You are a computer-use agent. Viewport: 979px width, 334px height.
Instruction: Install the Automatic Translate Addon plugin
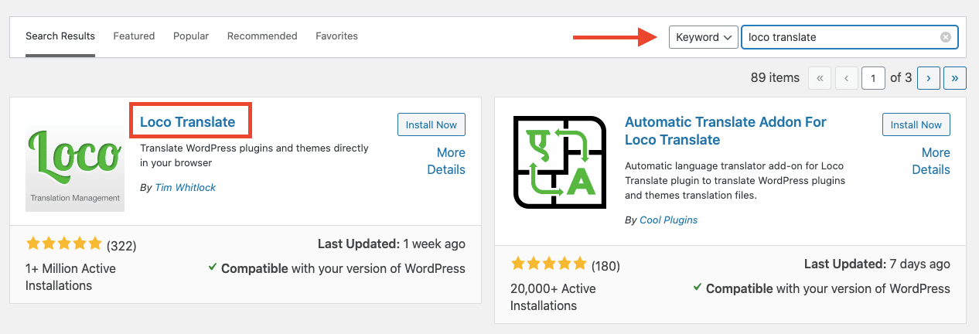(x=916, y=124)
